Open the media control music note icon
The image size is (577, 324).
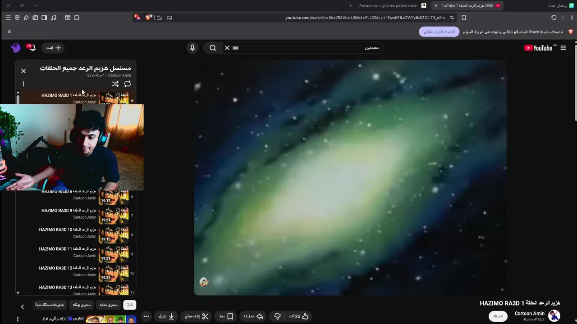coord(54,18)
